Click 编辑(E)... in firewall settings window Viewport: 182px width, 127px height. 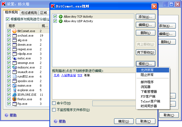(167, 34)
